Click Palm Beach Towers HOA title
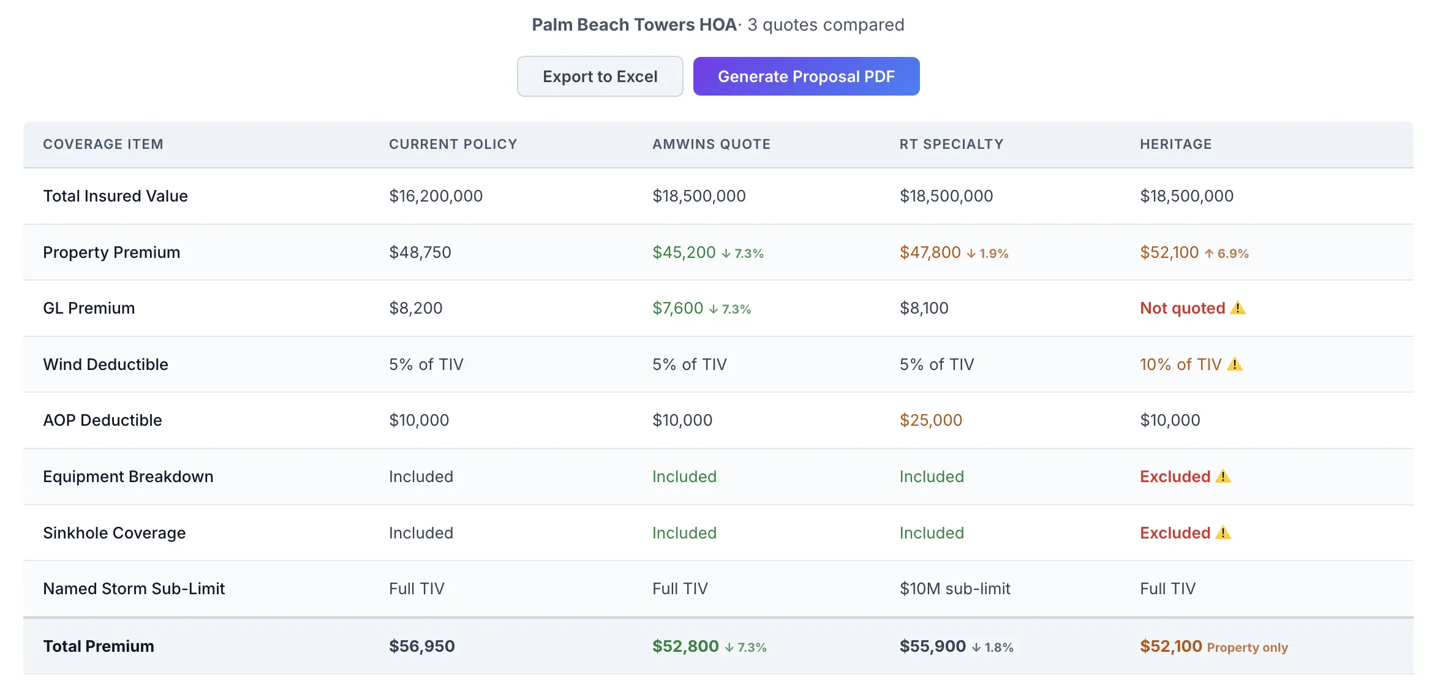 tap(634, 25)
